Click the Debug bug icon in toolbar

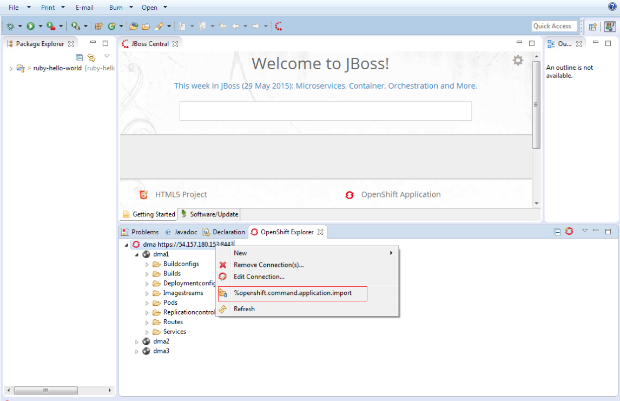[x=11, y=27]
